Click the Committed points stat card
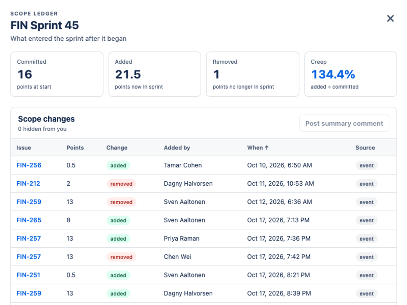Screen dimensions: 407x305 pyautogui.click(x=57, y=74)
